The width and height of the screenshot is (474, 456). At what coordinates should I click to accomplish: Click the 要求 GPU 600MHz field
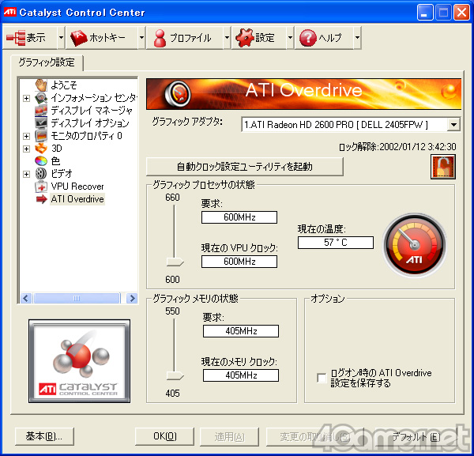(x=239, y=217)
